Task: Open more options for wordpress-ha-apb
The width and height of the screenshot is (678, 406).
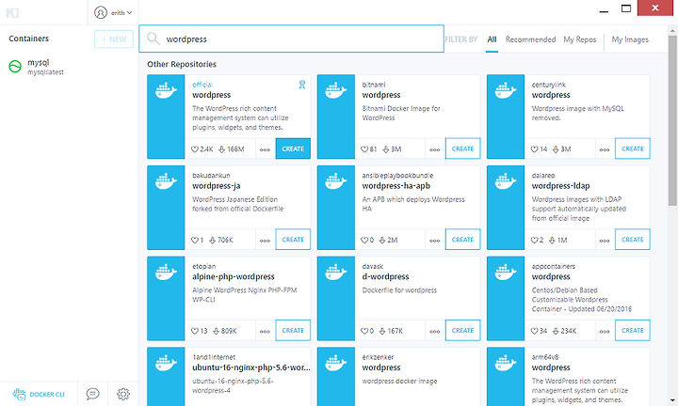Action: 434,241
